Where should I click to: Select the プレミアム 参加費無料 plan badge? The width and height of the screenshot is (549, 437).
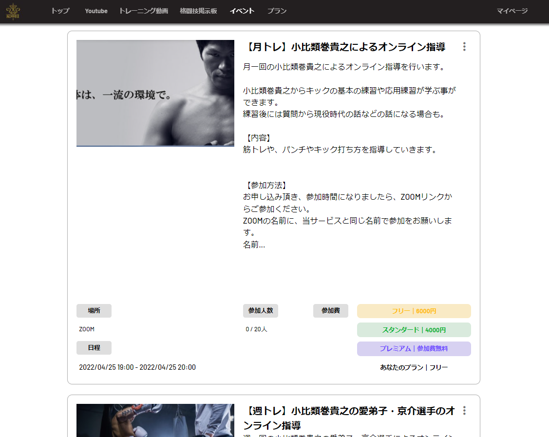click(414, 349)
